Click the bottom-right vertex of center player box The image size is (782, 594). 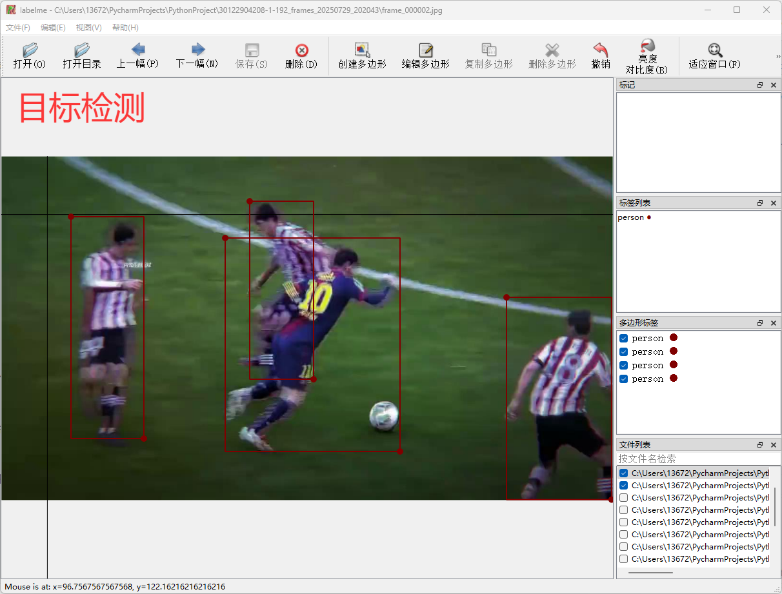tap(400, 451)
